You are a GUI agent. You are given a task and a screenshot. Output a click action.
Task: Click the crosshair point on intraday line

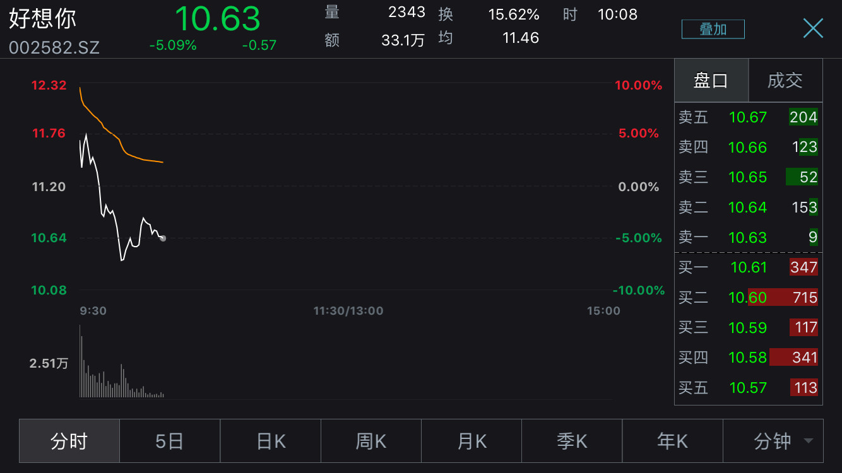click(x=163, y=238)
